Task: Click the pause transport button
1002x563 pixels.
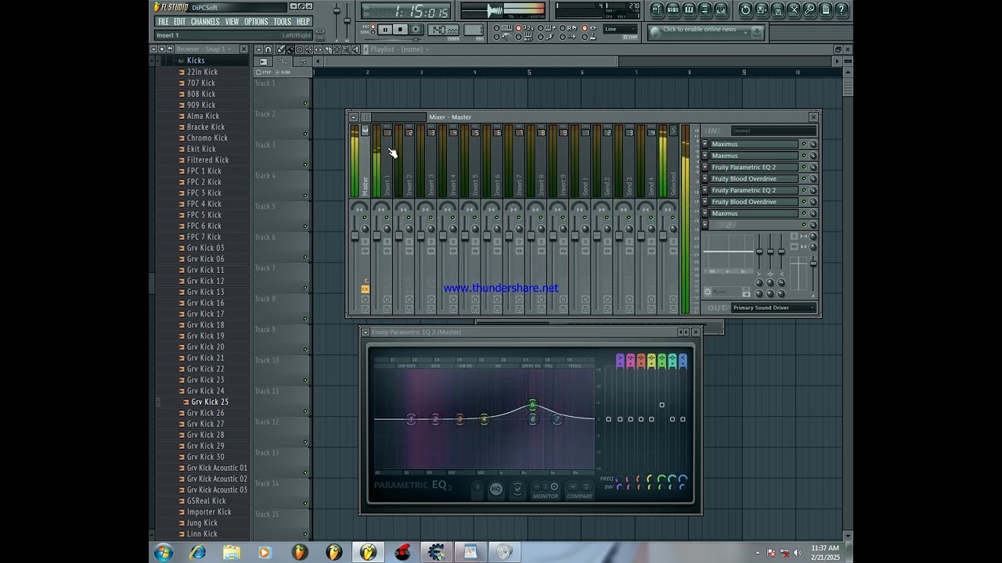Action: [384, 30]
